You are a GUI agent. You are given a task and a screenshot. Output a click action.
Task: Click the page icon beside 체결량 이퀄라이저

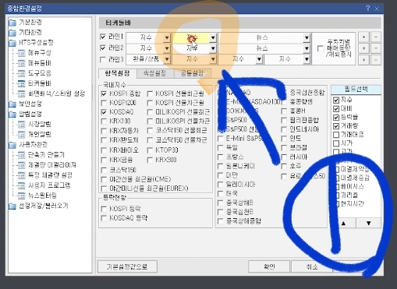(21, 165)
